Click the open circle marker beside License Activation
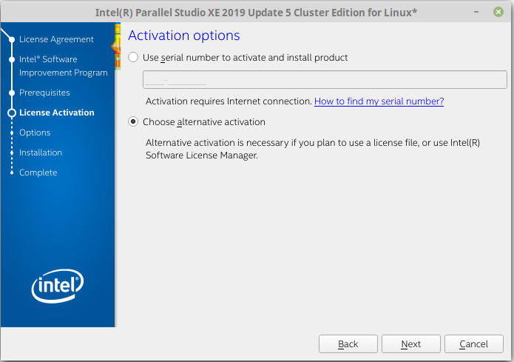Image resolution: width=514 pixels, height=362 pixels. [x=11, y=113]
